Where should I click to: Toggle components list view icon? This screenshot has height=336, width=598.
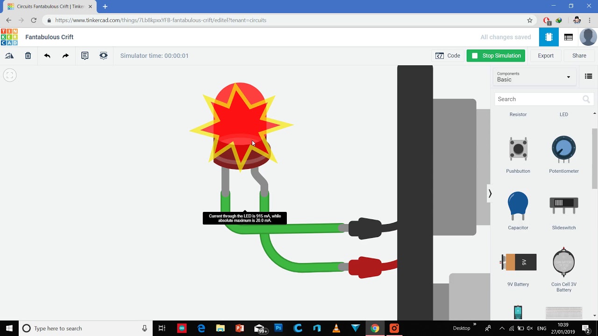click(588, 77)
